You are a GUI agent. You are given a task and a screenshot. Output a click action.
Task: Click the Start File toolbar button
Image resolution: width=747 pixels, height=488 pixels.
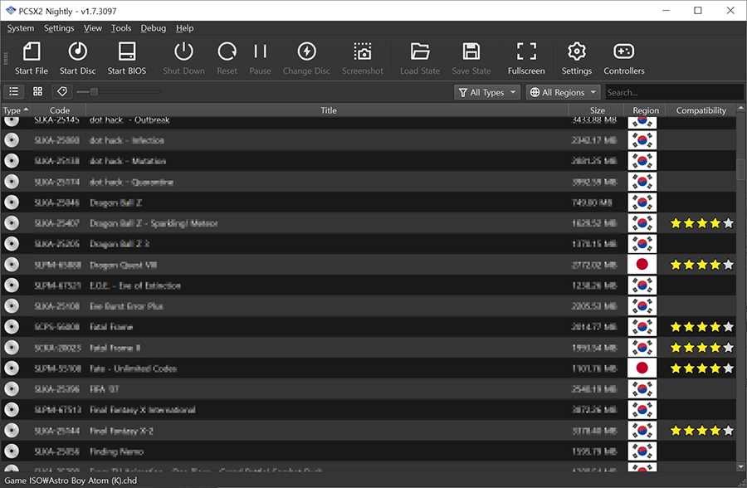(32, 58)
